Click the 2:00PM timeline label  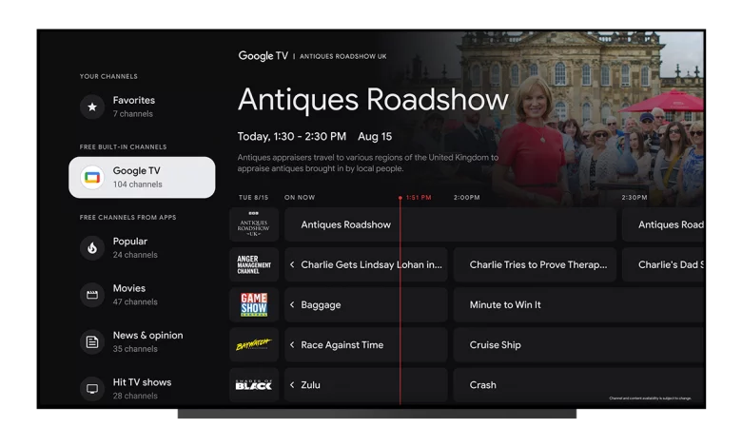tap(466, 197)
